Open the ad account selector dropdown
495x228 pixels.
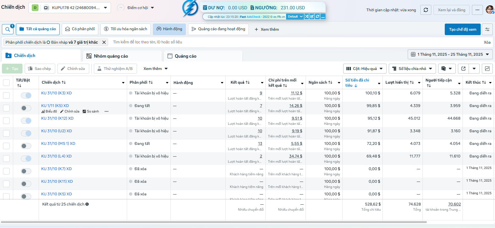coord(70,8)
